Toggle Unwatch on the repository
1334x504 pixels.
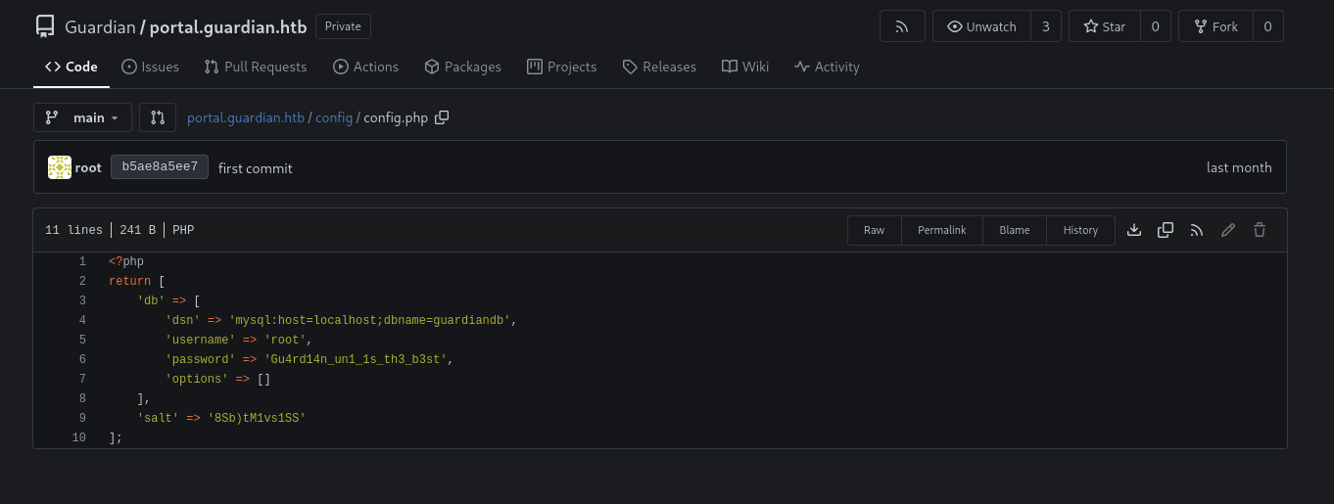981,26
